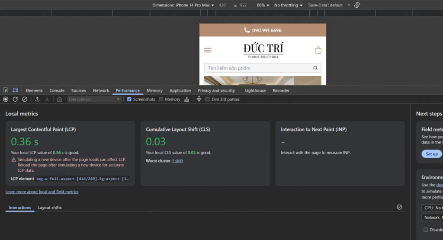The image size is (443, 240).
Task: Enable the Memory checkbox
Action: coord(161,99)
